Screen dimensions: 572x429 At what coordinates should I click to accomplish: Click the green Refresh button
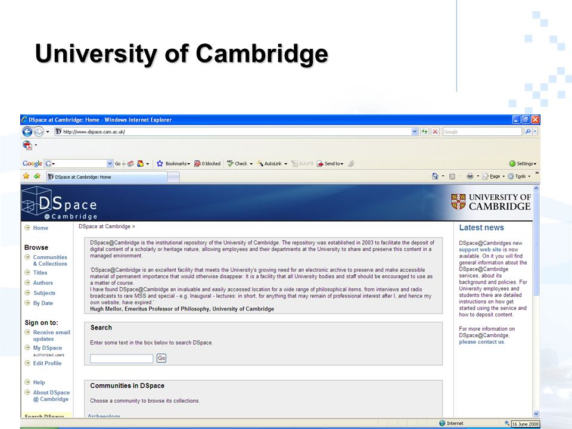tap(424, 132)
